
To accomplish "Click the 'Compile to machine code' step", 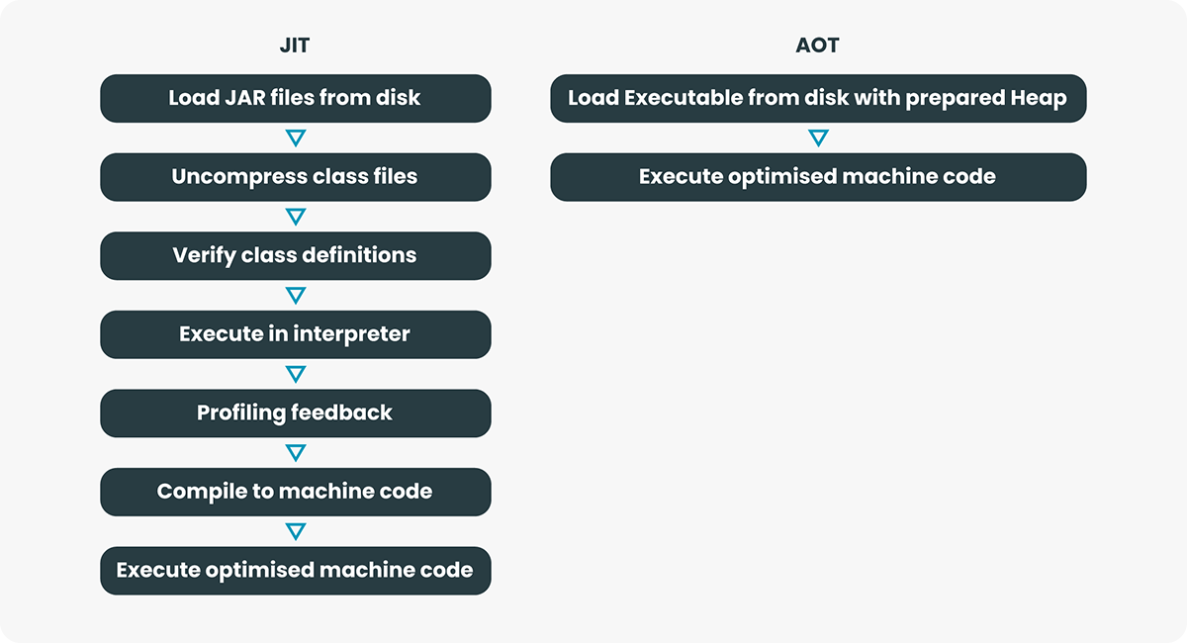I will (295, 492).
